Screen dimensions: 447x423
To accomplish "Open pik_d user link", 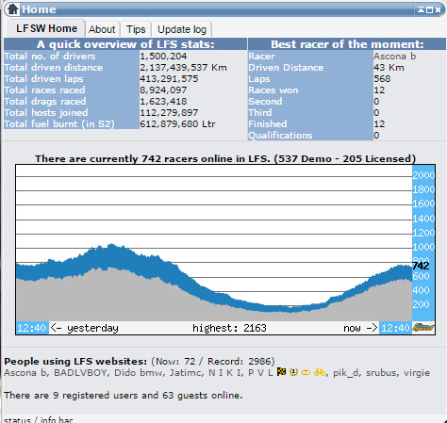I will click(346, 373).
